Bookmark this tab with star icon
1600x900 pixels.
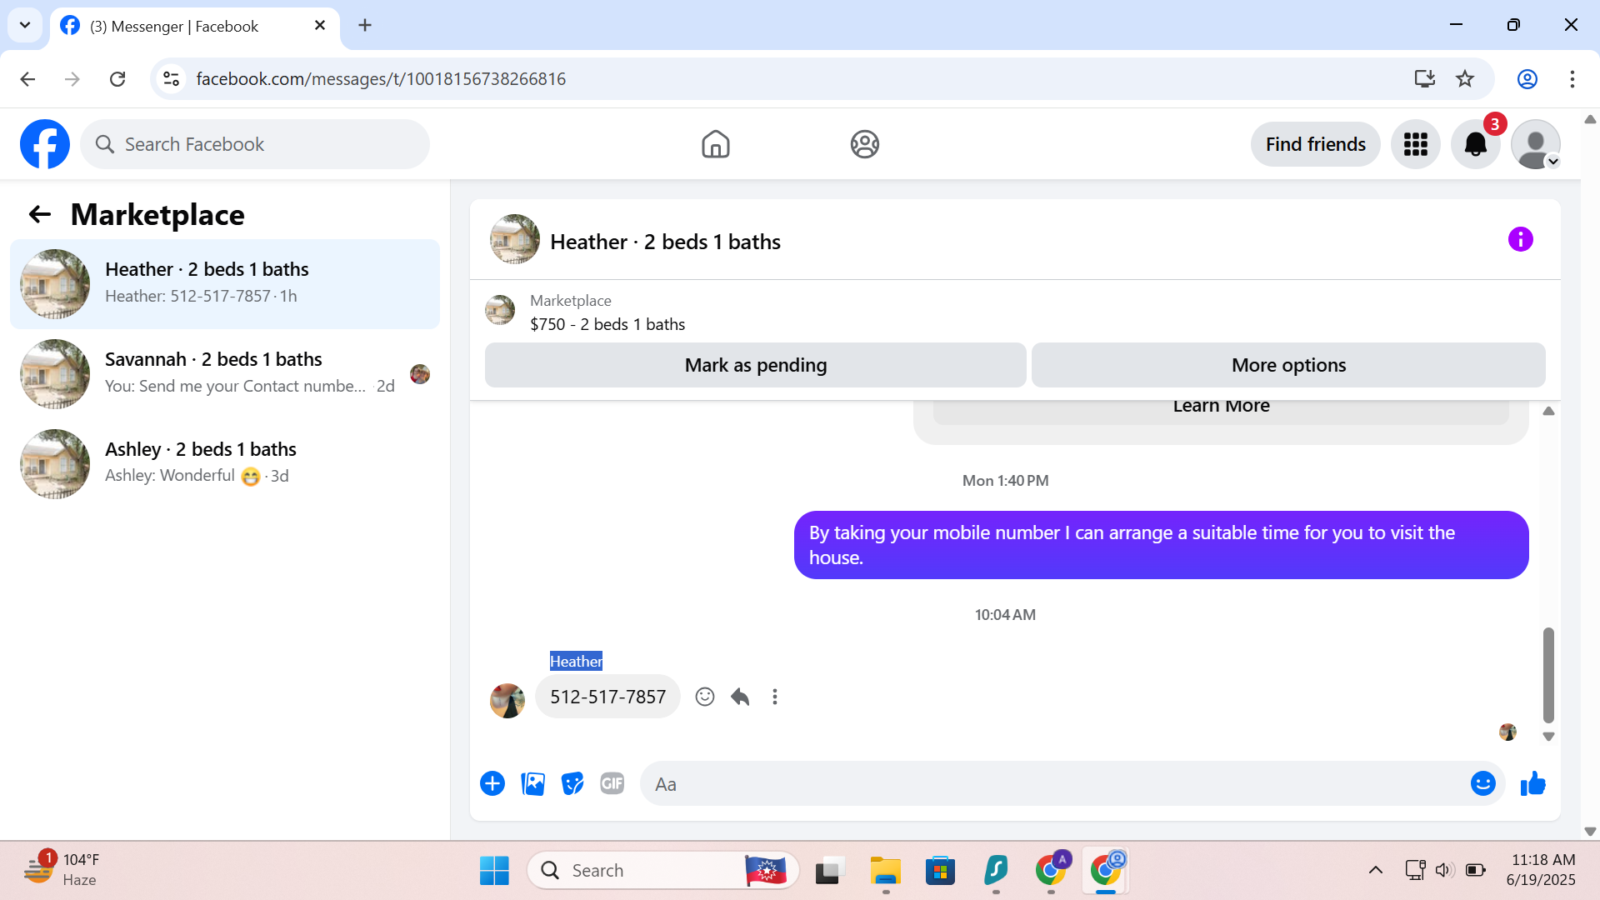tap(1464, 79)
